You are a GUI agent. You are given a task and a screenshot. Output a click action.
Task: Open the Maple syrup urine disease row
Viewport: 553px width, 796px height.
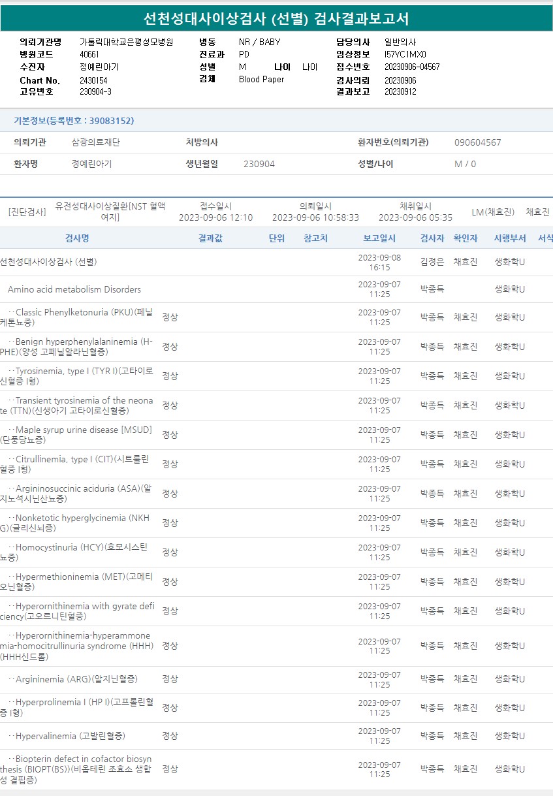[77, 435]
